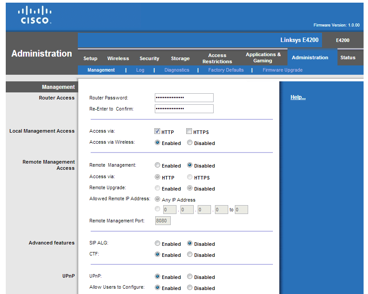Set Access via Wireless to Disabled
This screenshot has height=294, width=368.
[x=190, y=142]
